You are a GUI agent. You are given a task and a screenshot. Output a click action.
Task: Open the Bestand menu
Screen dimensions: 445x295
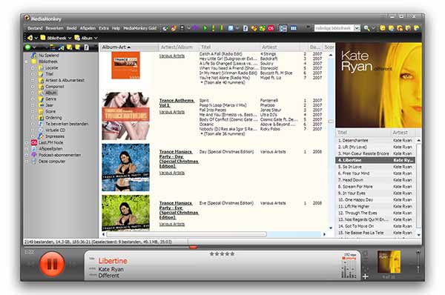(x=35, y=28)
